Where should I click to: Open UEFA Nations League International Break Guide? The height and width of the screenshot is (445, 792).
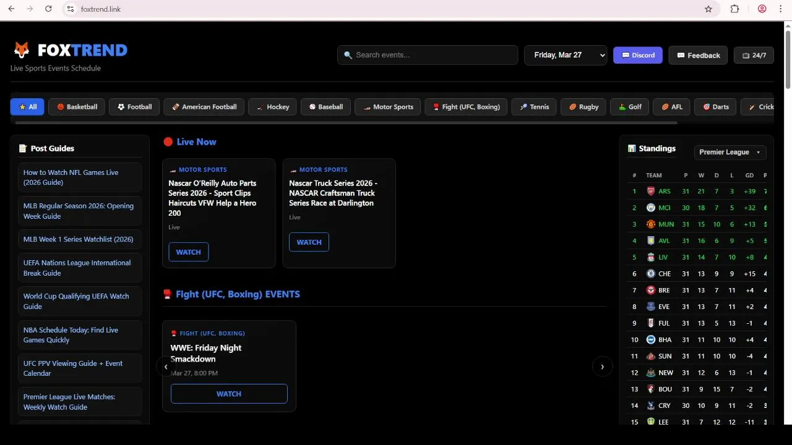80,268
